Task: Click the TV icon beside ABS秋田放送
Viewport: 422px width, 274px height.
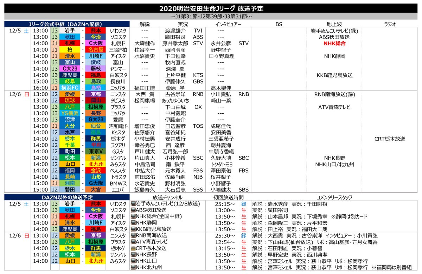Action: tap(133, 210)
